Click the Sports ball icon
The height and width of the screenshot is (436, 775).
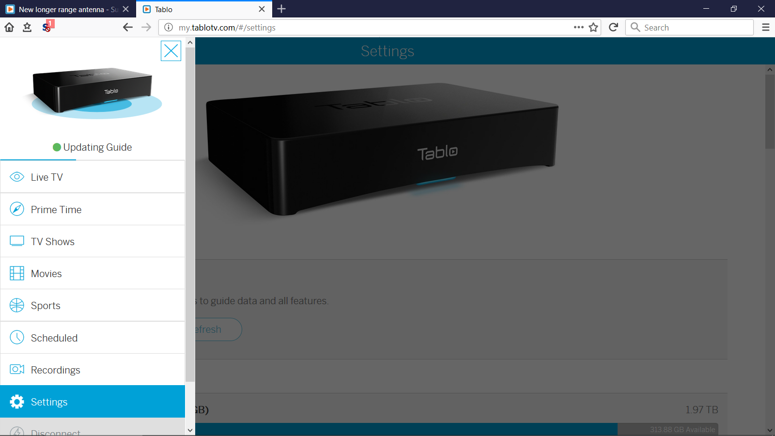click(17, 305)
